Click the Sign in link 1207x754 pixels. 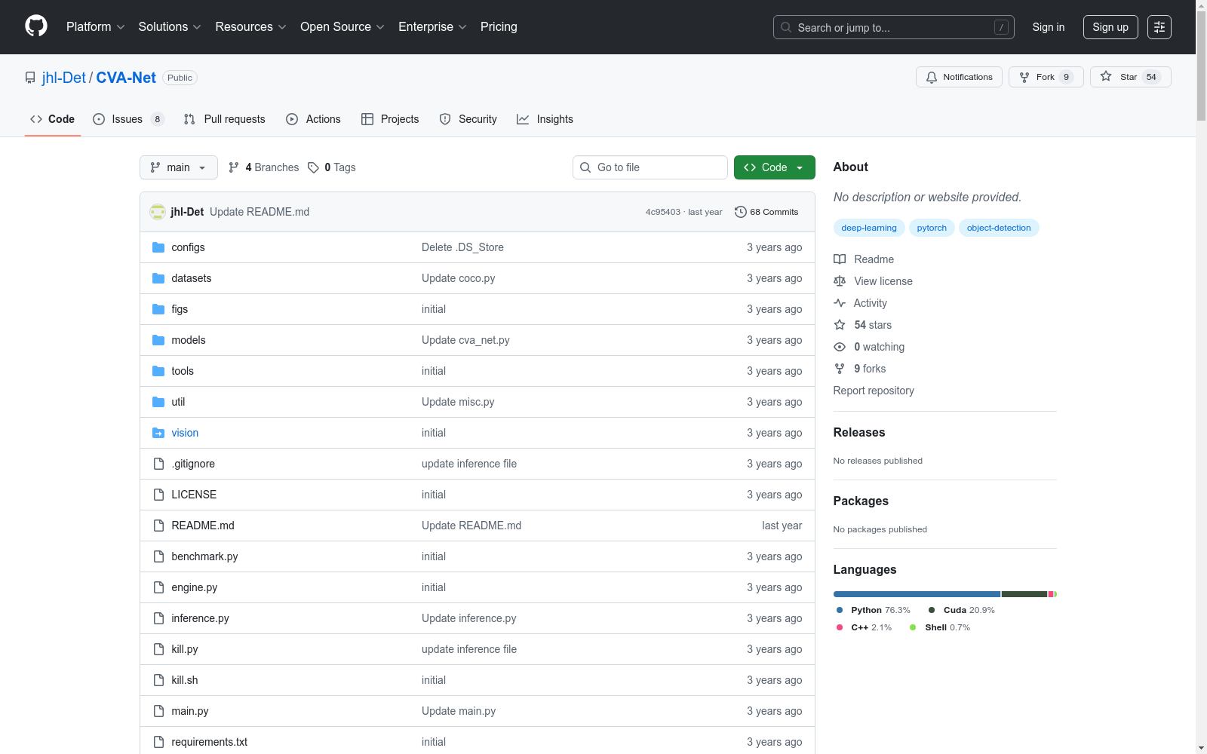[1049, 27]
